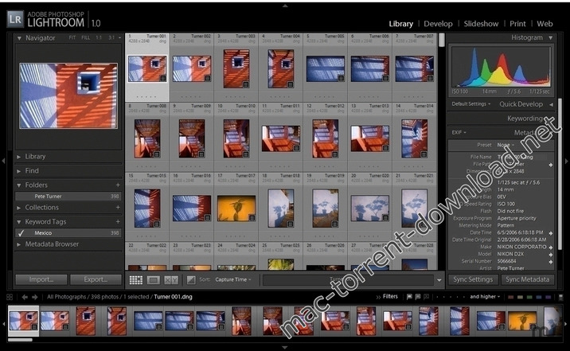
Task: Add a collection with the Collections plus icon
Action: 118,208
